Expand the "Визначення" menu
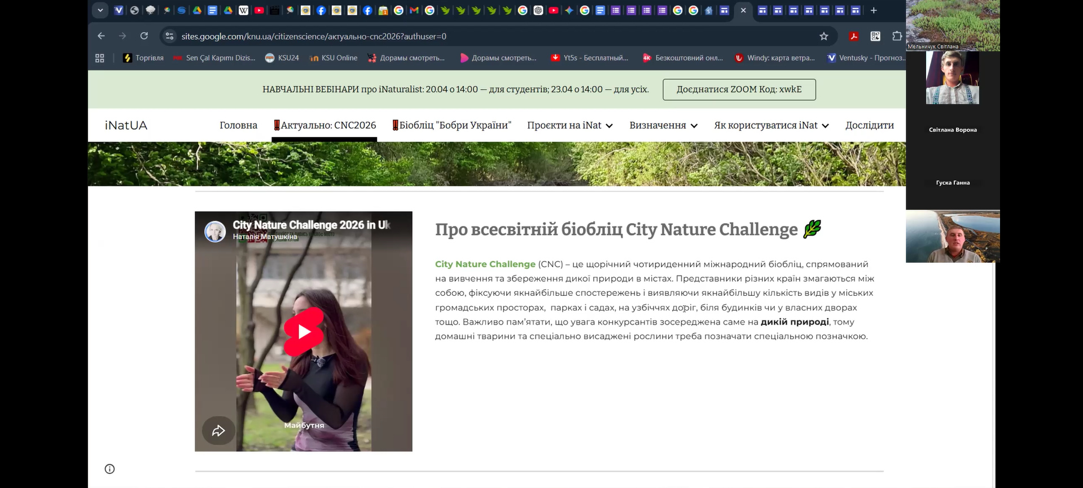The image size is (1083, 488). (x=663, y=125)
